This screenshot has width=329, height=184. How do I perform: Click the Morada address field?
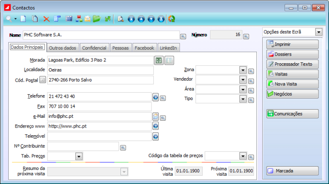(x=100, y=60)
